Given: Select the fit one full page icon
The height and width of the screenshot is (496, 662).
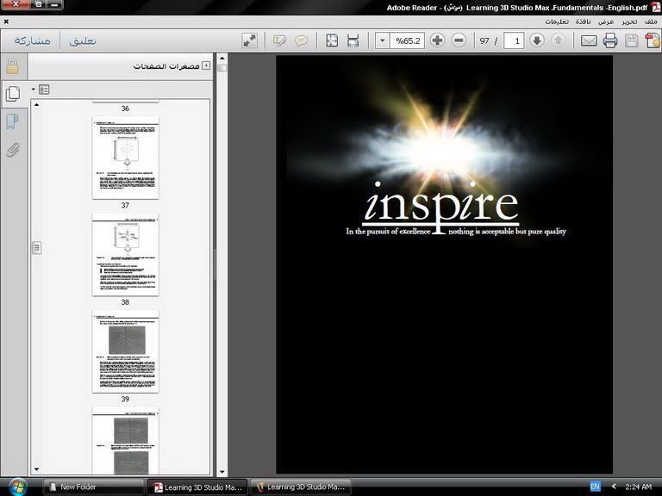Looking at the screenshot, I should point(332,40).
